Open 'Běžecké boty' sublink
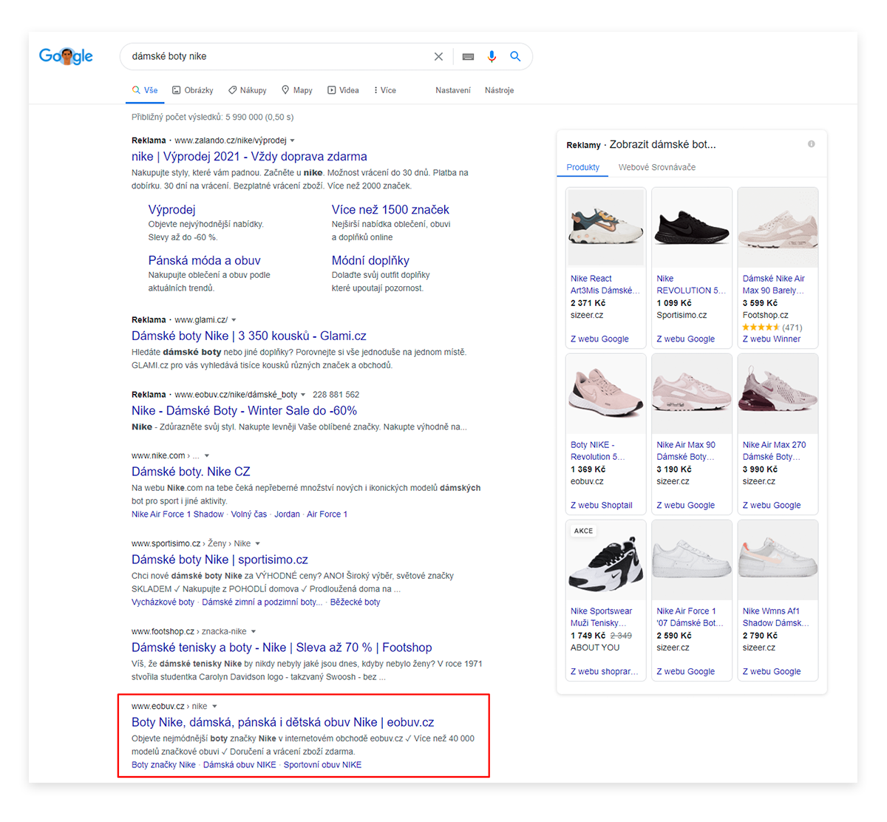The image size is (887, 822). pos(355,602)
